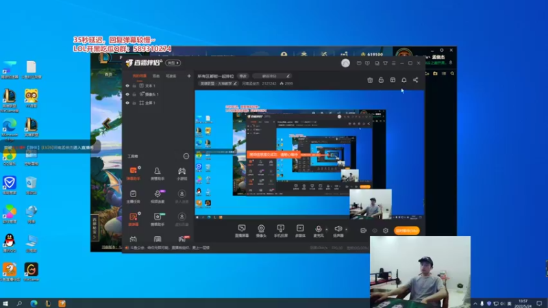This screenshot has width=548, height=308.
Task: Open folder icon in League client side panel
Action: [435, 73]
